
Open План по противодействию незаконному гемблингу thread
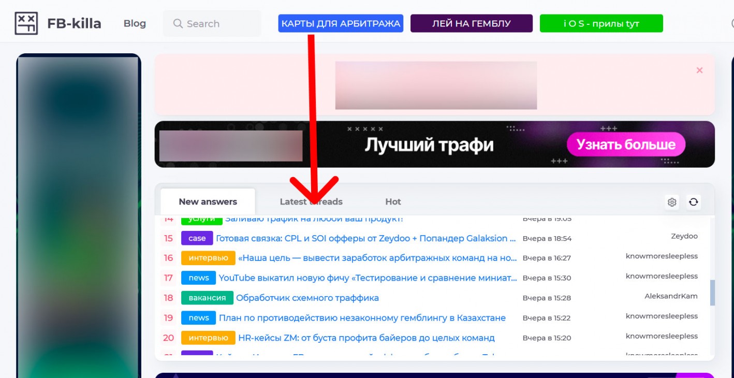[362, 317]
